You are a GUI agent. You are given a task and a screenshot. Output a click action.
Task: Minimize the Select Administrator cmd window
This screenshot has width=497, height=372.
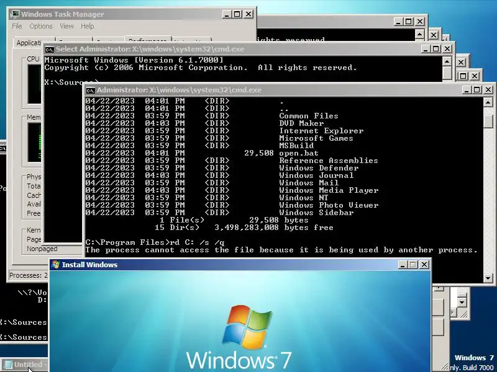point(426,49)
